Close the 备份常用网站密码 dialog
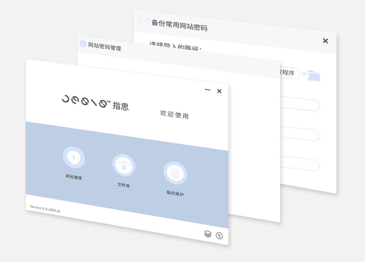 pyautogui.click(x=325, y=41)
